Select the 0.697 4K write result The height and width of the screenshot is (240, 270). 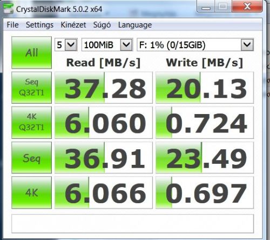click(x=205, y=193)
